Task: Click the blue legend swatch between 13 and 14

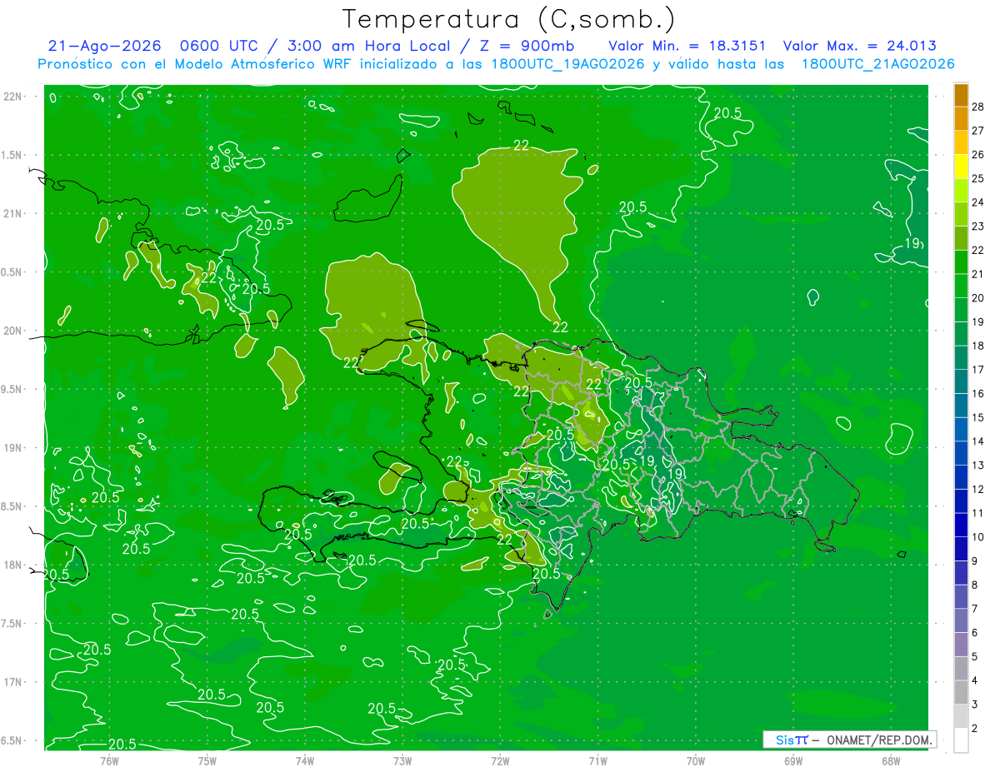Action: [961, 453]
